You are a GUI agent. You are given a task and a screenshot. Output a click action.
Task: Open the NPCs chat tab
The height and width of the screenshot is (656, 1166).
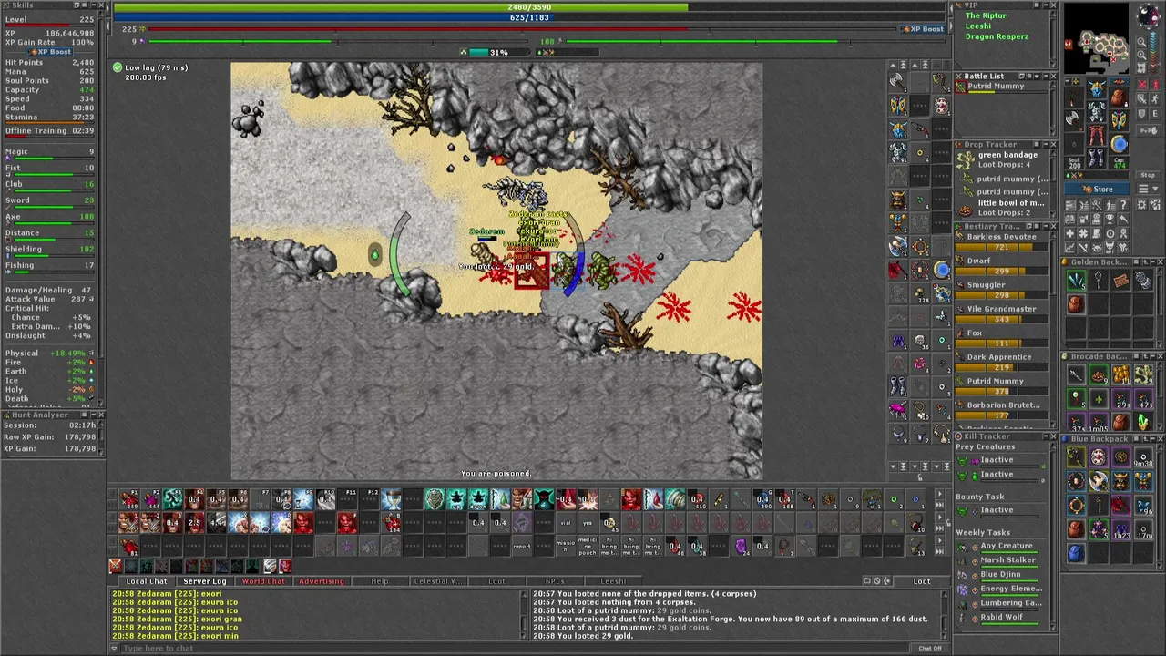(555, 581)
